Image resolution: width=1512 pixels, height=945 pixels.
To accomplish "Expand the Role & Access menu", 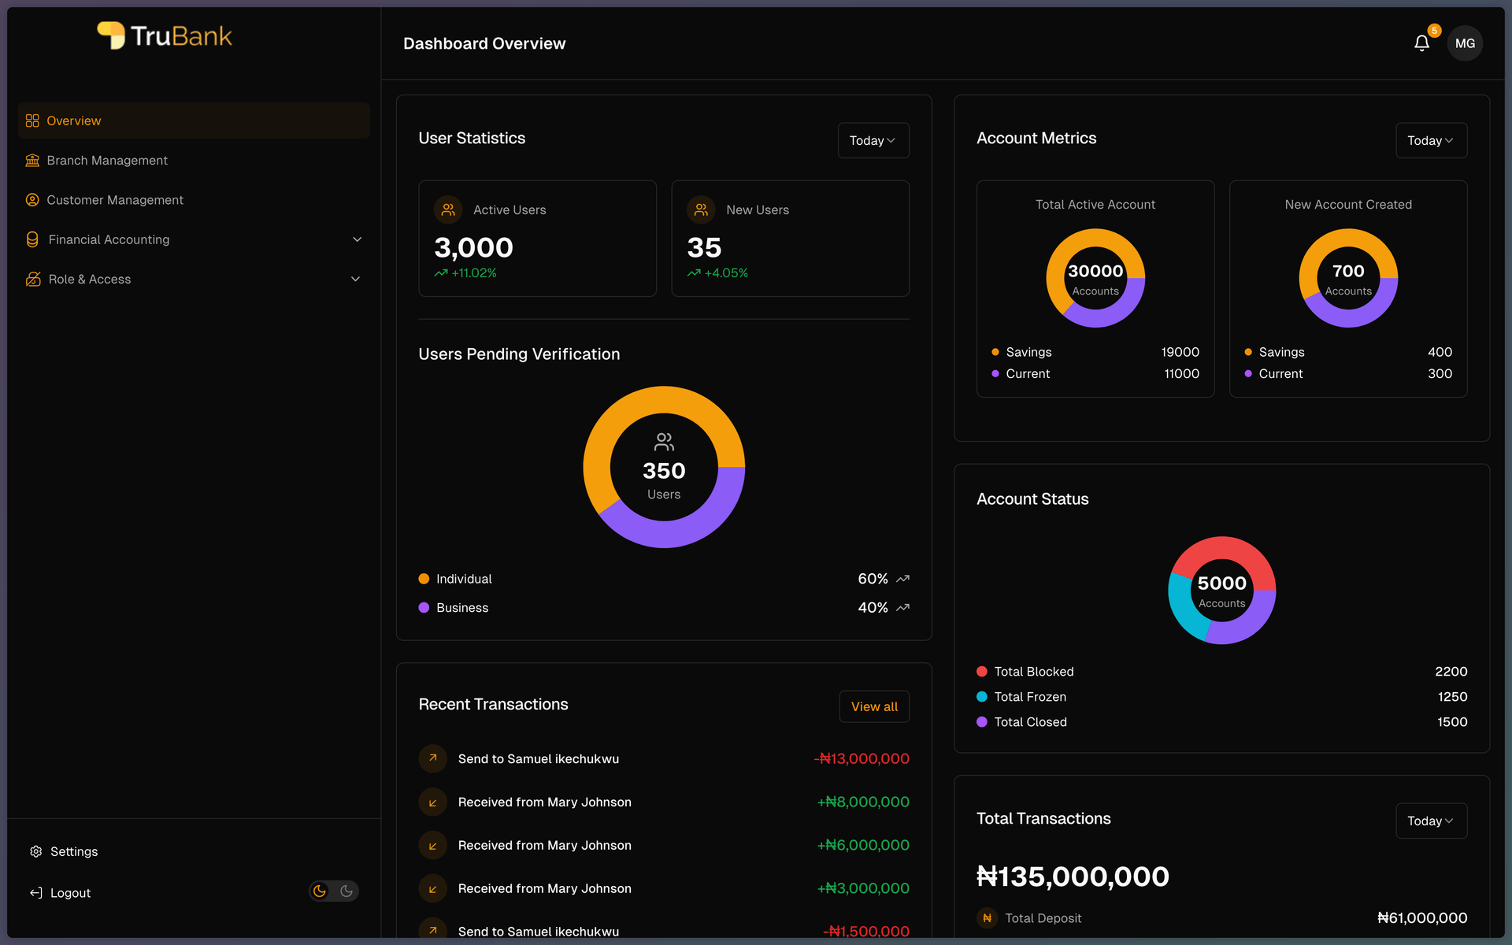I will pos(355,279).
